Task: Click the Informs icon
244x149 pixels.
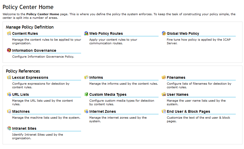Action: 86,77
